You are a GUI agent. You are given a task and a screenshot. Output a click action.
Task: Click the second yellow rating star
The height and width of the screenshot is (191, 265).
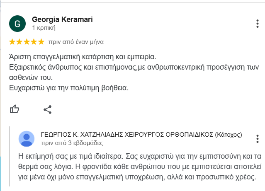[x=19, y=42]
